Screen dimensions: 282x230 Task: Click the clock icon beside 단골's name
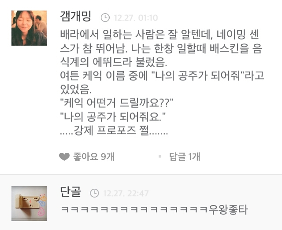pyautogui.click(x=94, y=193)
